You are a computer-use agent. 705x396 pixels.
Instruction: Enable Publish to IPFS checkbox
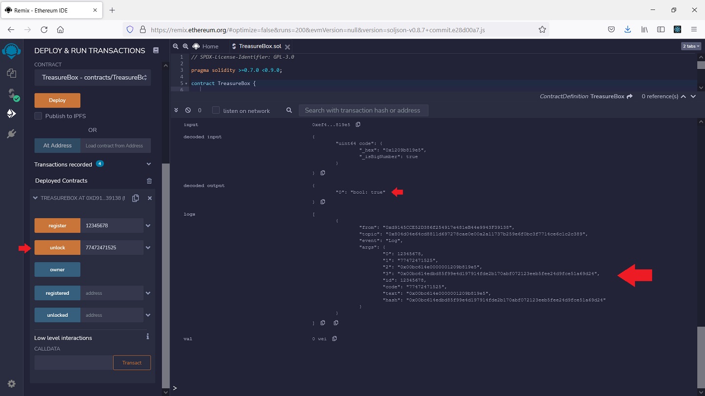tap(38, 116)
